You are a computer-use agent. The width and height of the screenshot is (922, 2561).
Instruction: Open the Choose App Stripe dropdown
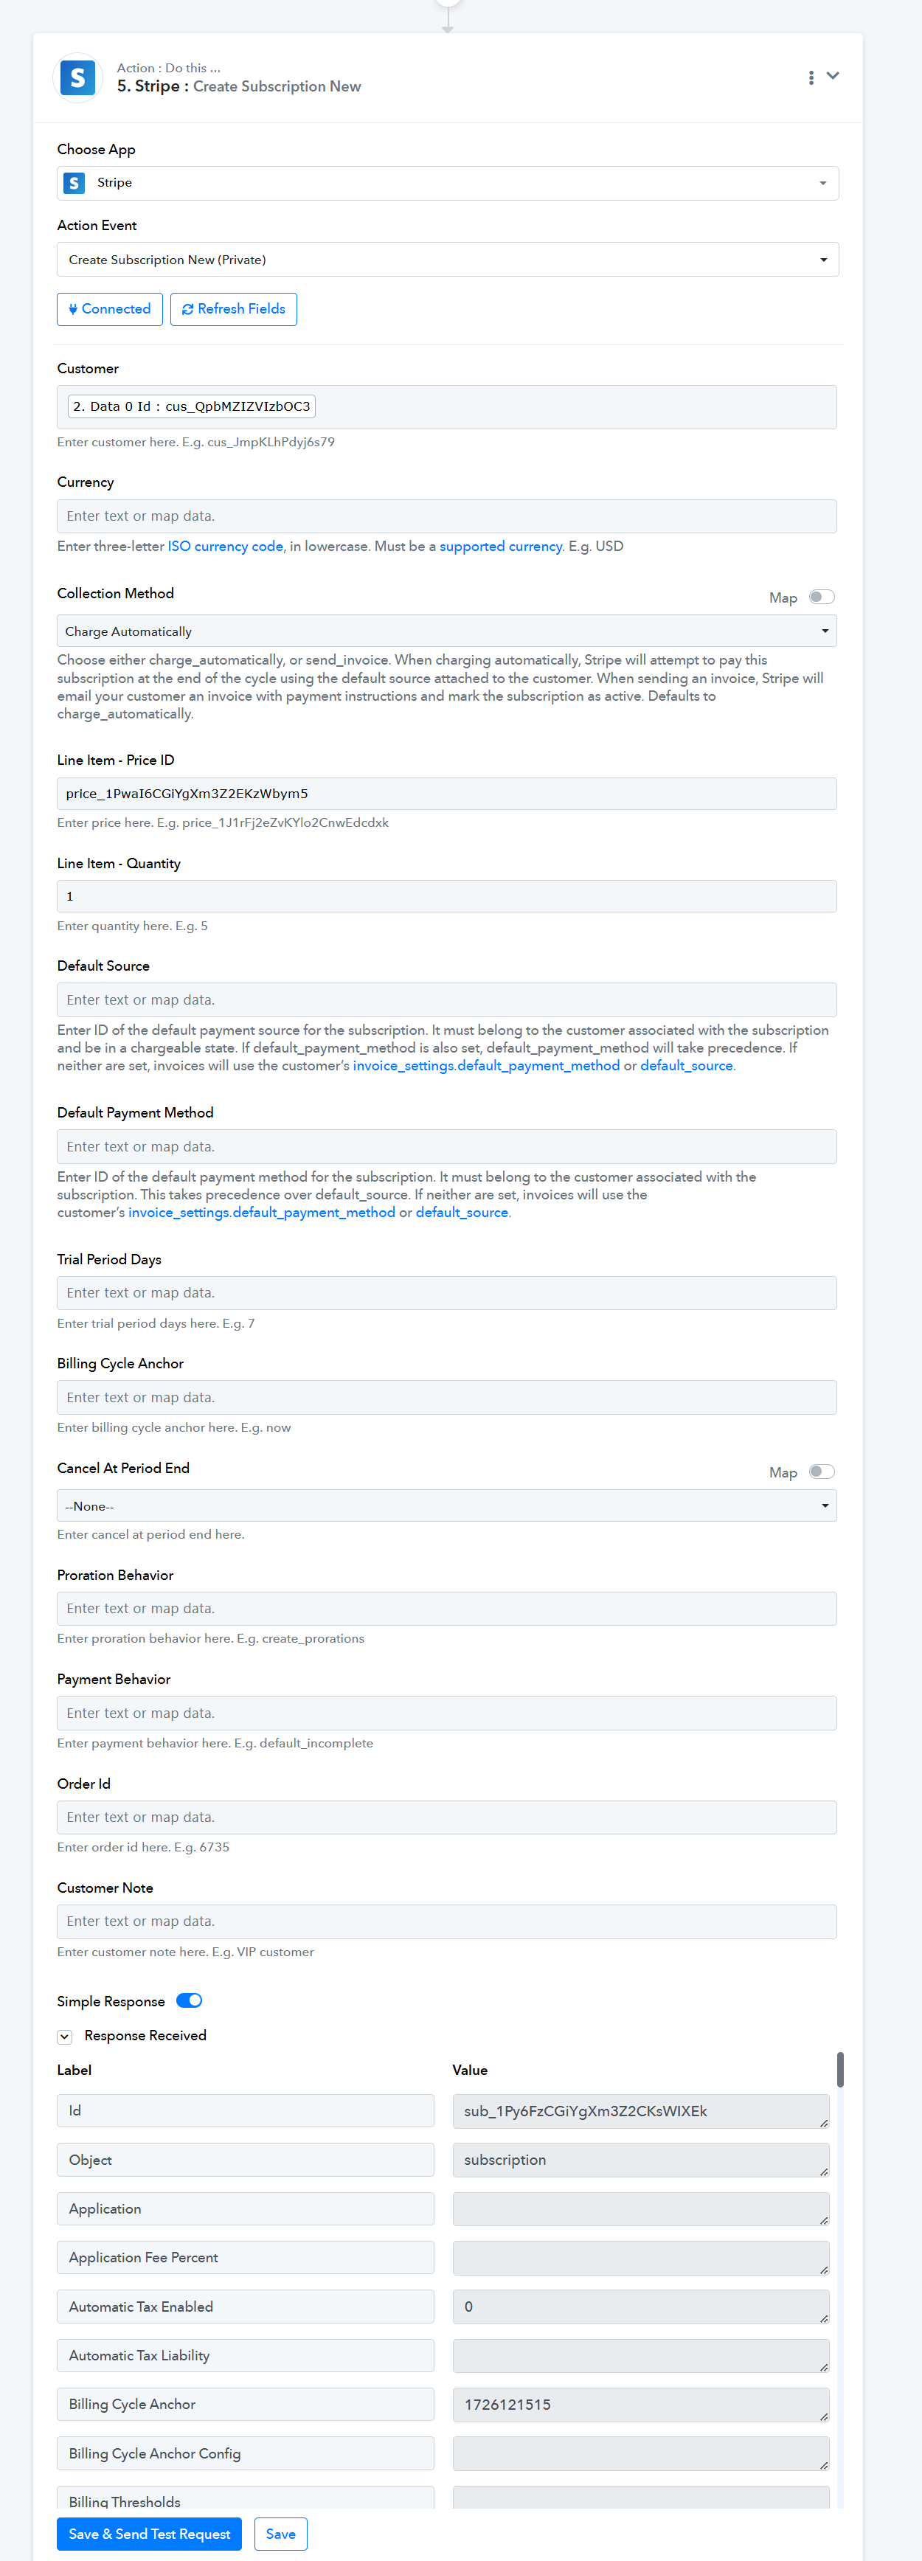448,183
